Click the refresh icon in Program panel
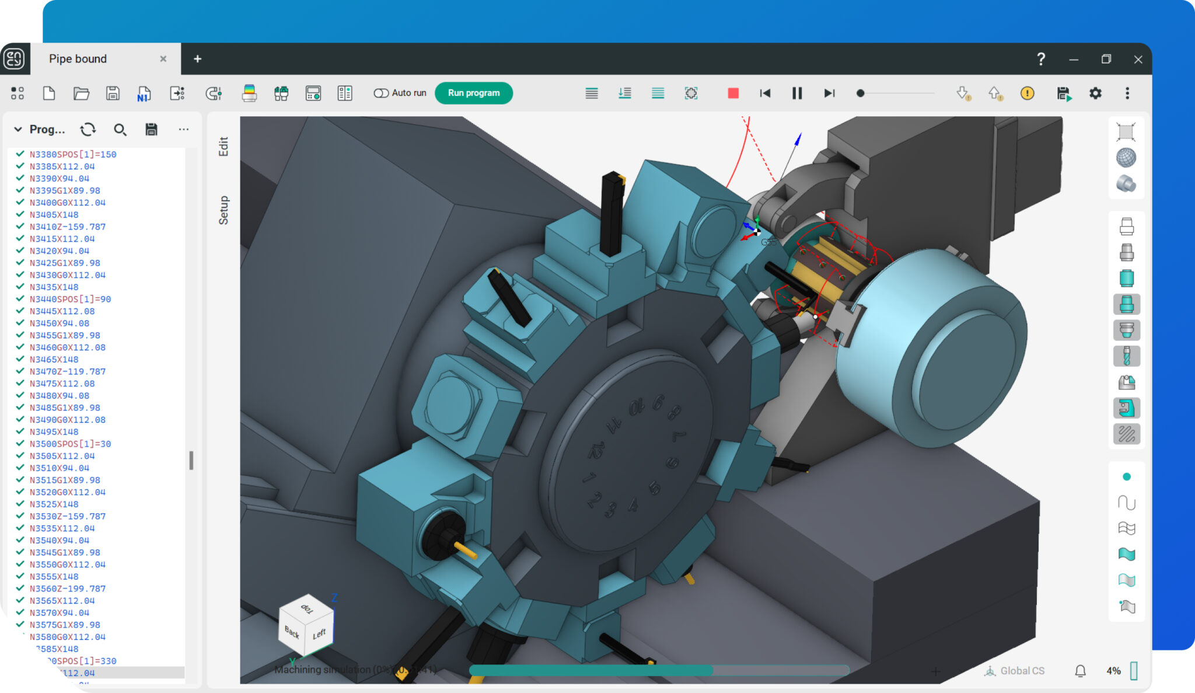This screenshot has width=1195, height=693. (x=88, y=130)
